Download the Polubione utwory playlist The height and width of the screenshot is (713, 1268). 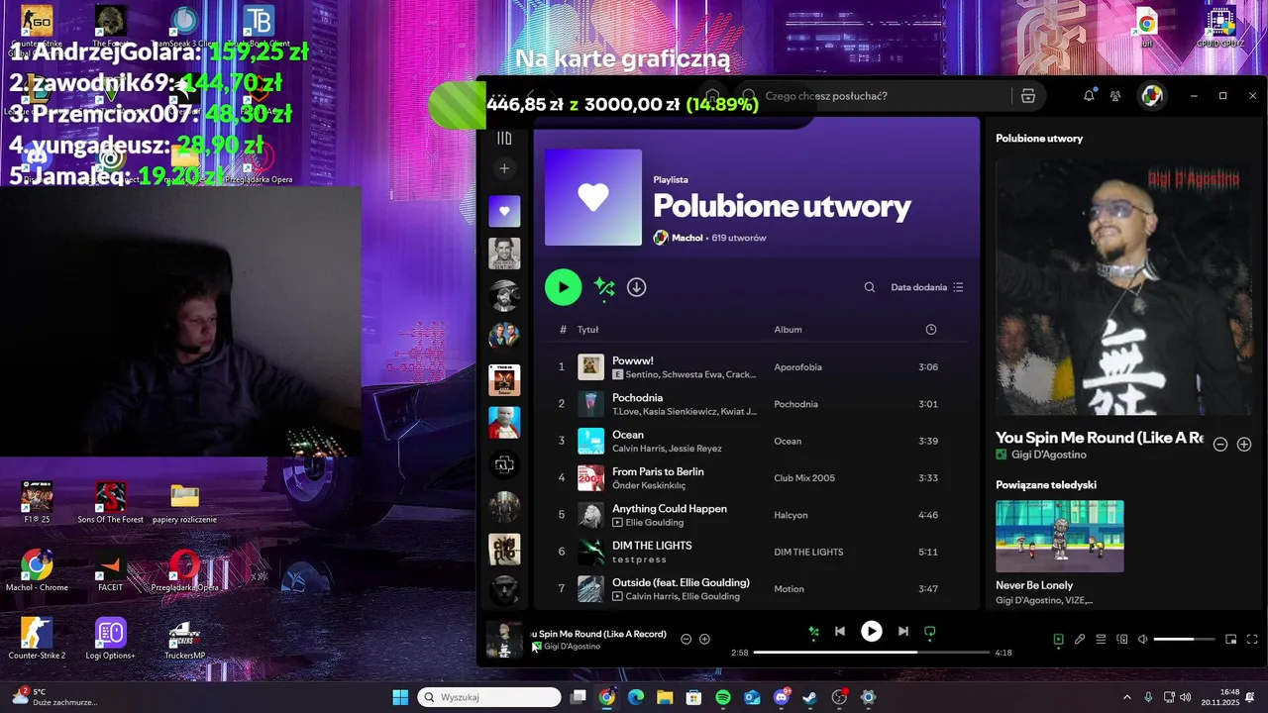(637, 287)
